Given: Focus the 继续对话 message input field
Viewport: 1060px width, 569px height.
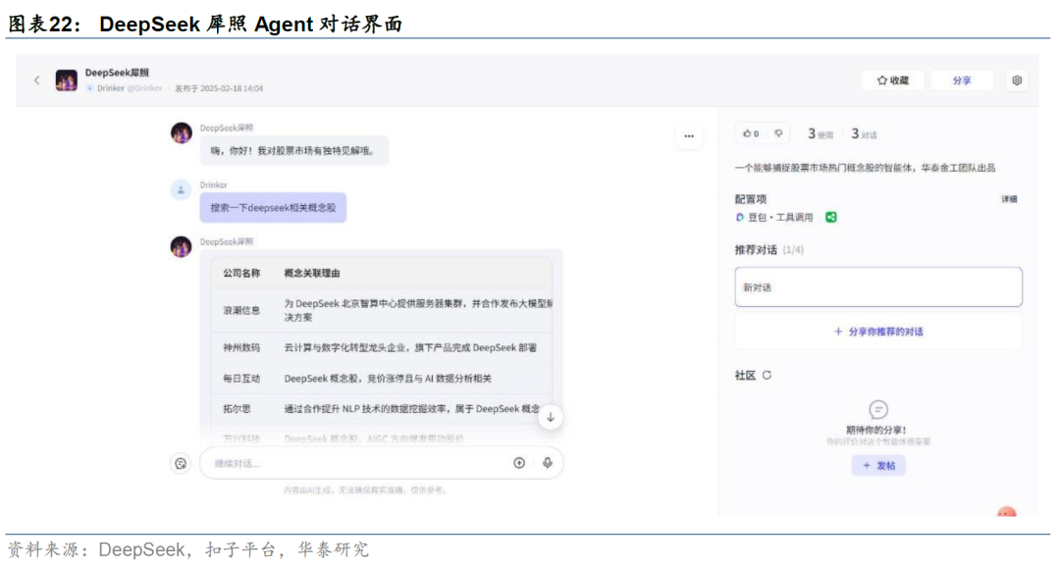Looking at the screenshot, I should tap(381, 463).
